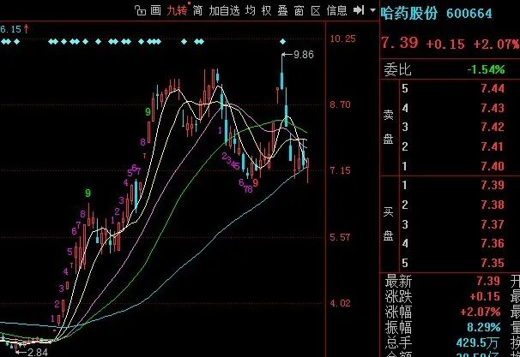Click the 委比 value -1.54%
Screen dimensions: 520x357
tap(486, 69)
